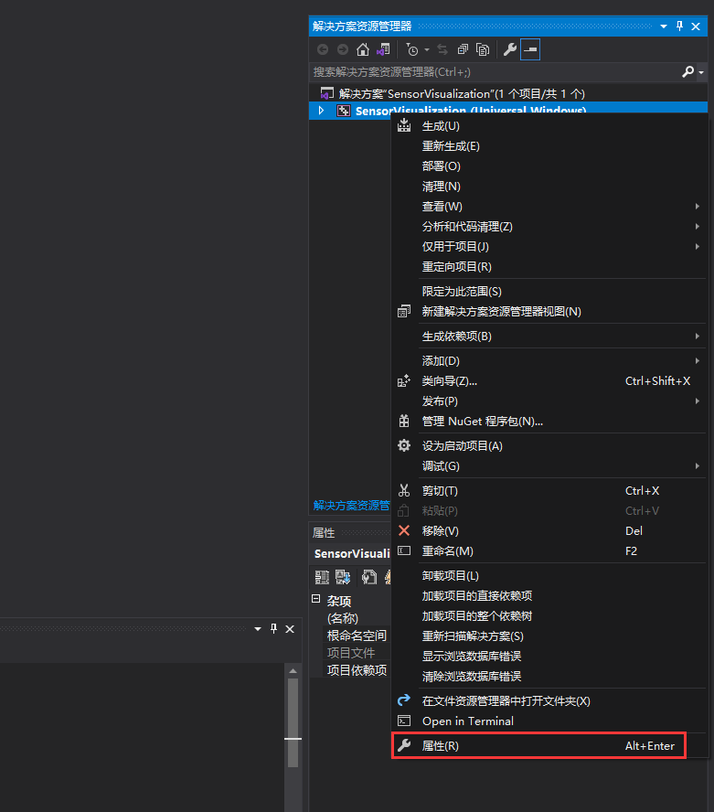
Task: Click the Show All Files icon in toolbar
Action: click(x=483, y=49)
